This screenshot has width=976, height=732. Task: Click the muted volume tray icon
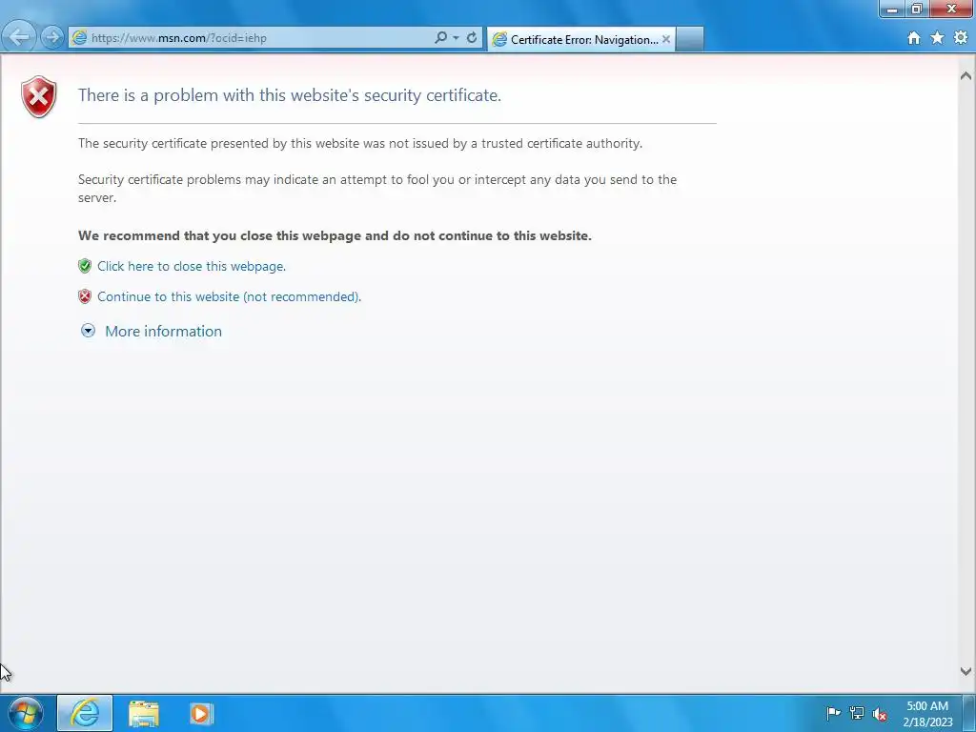click(880, 714)
